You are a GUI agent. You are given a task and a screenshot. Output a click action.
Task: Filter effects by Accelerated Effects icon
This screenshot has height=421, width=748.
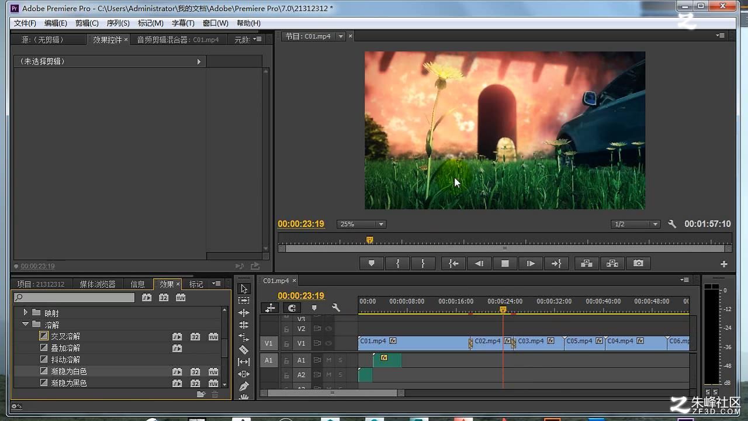147,298
